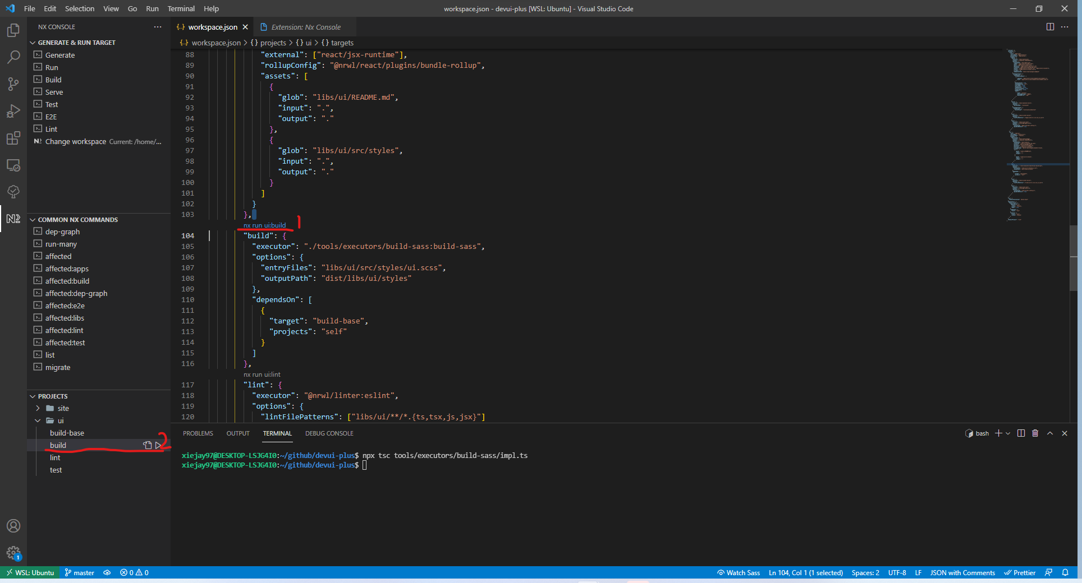
Task: Click NX Console more actions ellipsis
Action: click(158, 27)
